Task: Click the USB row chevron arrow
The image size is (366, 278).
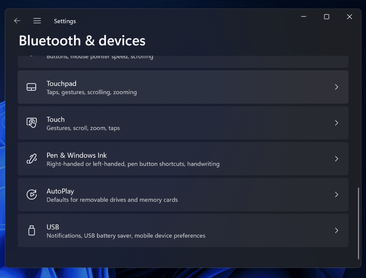Action: tap(337, 230)
